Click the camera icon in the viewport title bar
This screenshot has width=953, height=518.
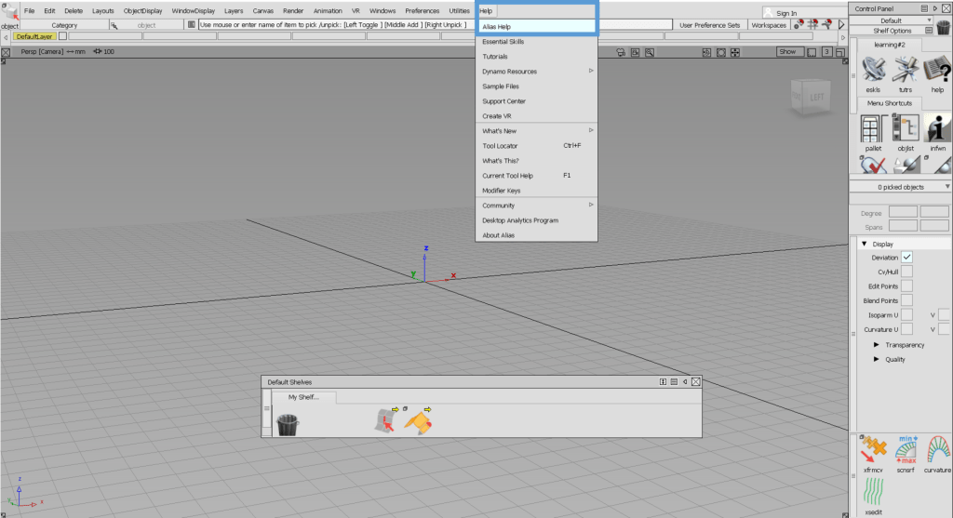[x=621, y=52]
